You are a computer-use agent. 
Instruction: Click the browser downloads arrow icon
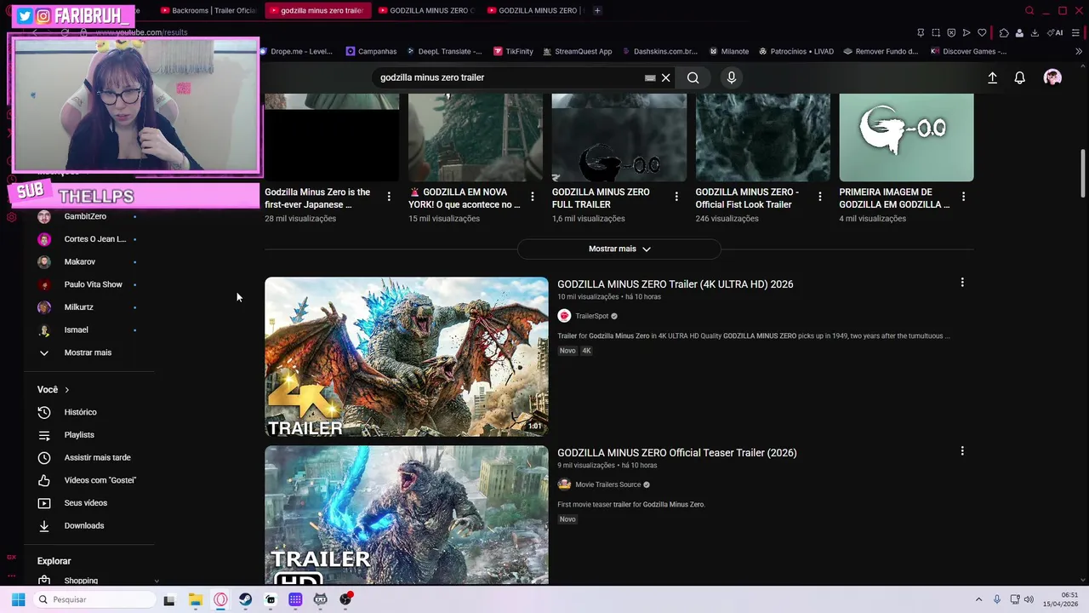[x=1035, y=32]
